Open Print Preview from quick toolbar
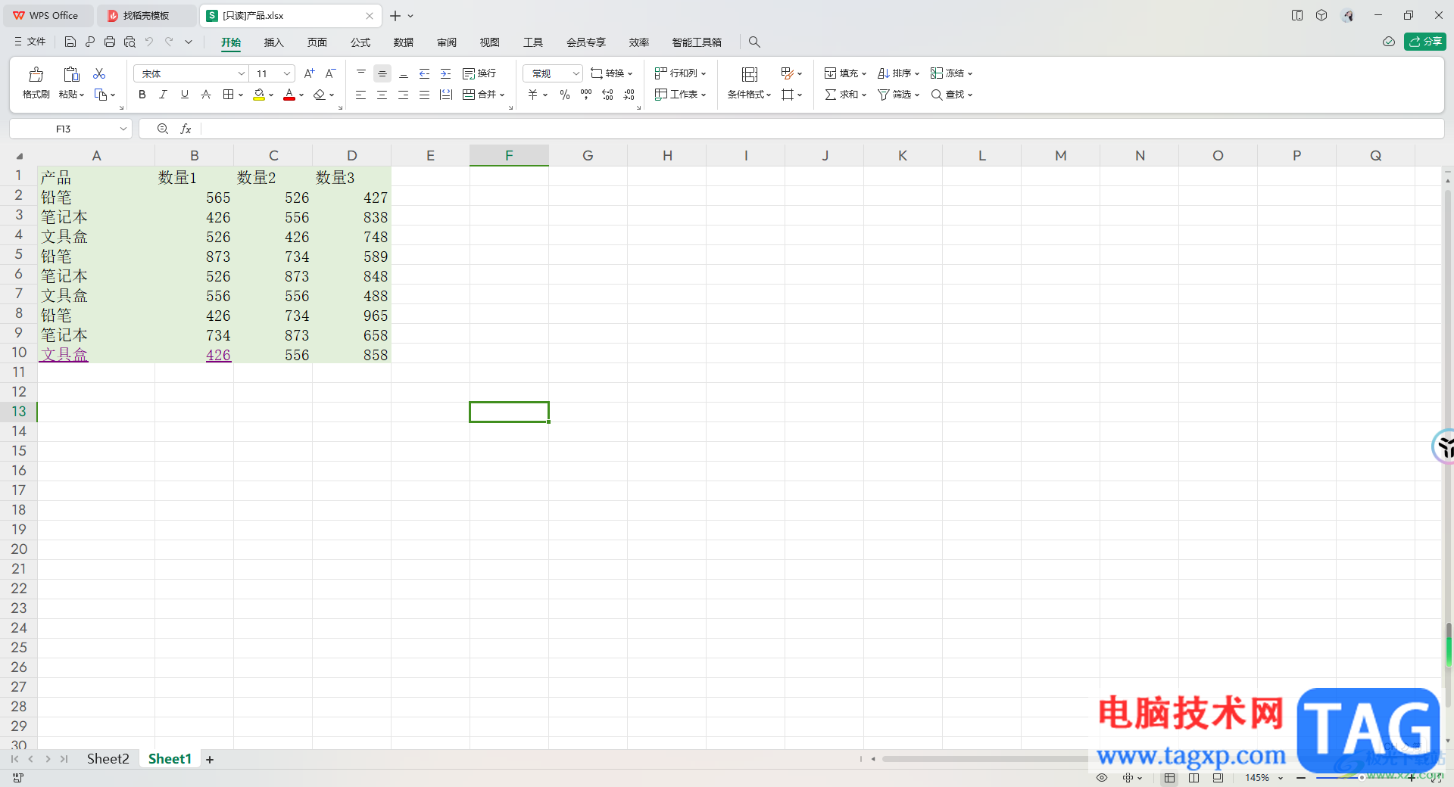This screenshot has width=1454, height=787. (129, 42)
